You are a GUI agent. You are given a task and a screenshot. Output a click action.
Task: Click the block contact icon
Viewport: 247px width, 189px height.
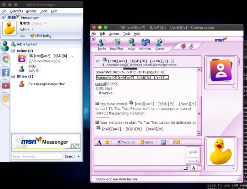coord(183,46)
